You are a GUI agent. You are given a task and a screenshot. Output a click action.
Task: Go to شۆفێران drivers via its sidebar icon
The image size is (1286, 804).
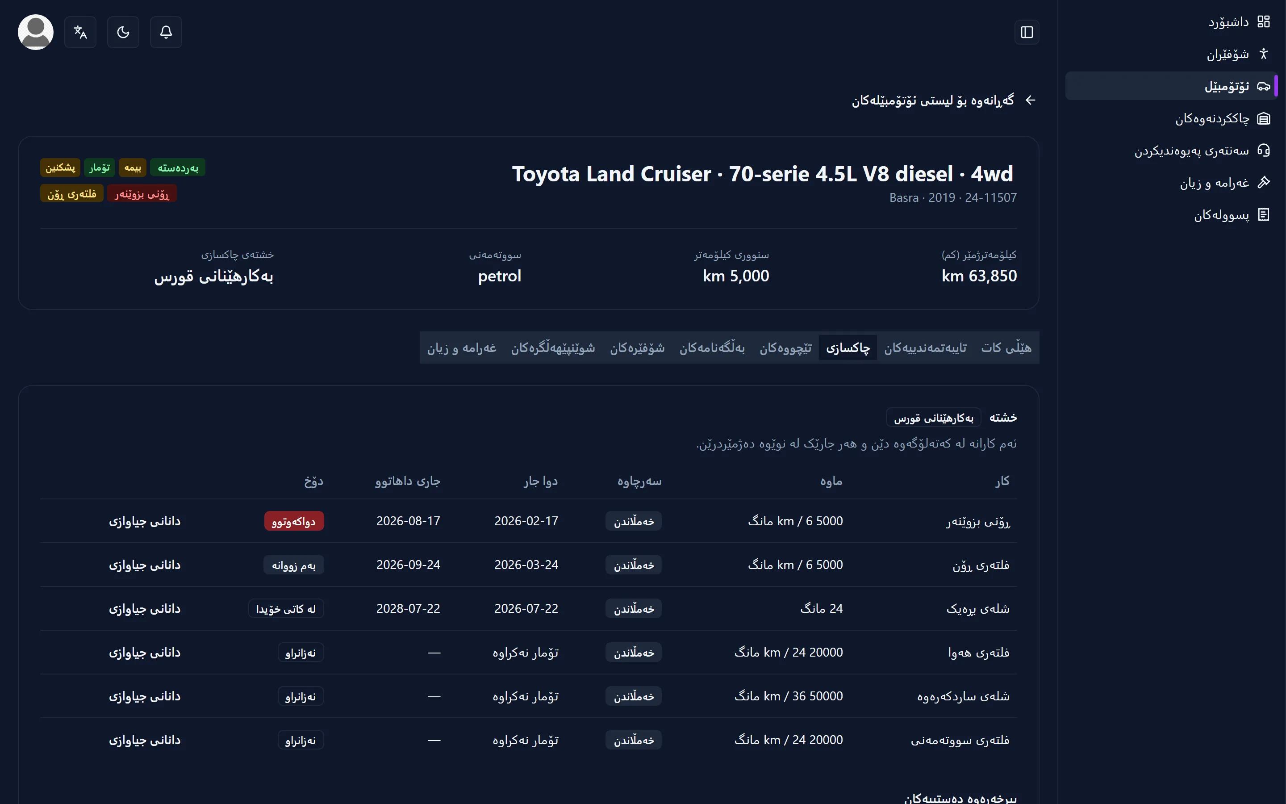coord(1263,54)
